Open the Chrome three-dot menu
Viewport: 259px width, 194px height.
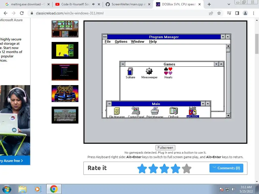(253, 13)
